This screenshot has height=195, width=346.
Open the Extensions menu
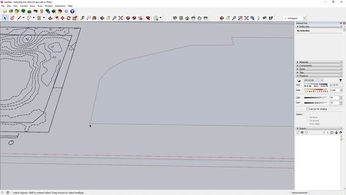pyautogui.click(x=60, y=6)
